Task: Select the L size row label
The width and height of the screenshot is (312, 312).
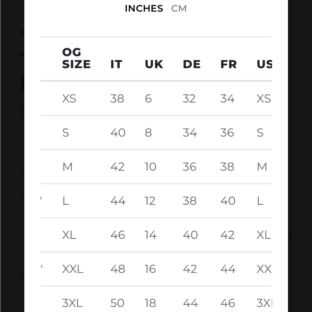Action: [x=66, y=201]
